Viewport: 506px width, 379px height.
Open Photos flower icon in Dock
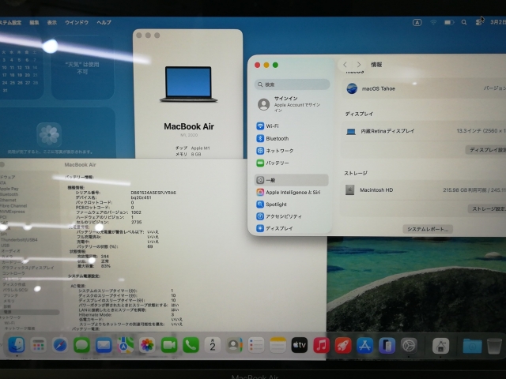coord(147,346)
